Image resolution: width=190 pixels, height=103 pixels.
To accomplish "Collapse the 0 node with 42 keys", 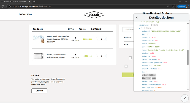I will (x=139, y=28).
